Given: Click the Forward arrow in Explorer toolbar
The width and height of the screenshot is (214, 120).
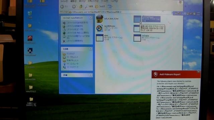Looking at the screenshot, I should 74,7.
